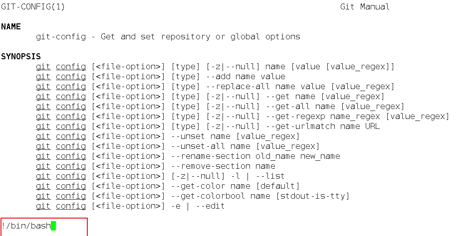Click the GIT-CONFIG(1) header text

click(x=33, y=6)
